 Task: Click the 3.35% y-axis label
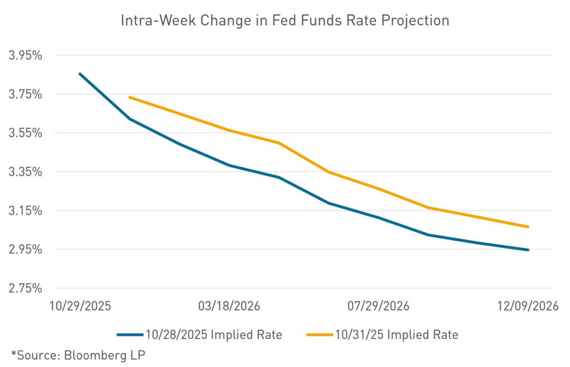pyautogui.click(x=25, y=172)
